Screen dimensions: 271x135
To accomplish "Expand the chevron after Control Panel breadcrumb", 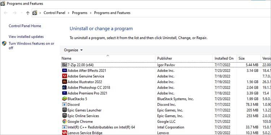I will coord(69,13).
